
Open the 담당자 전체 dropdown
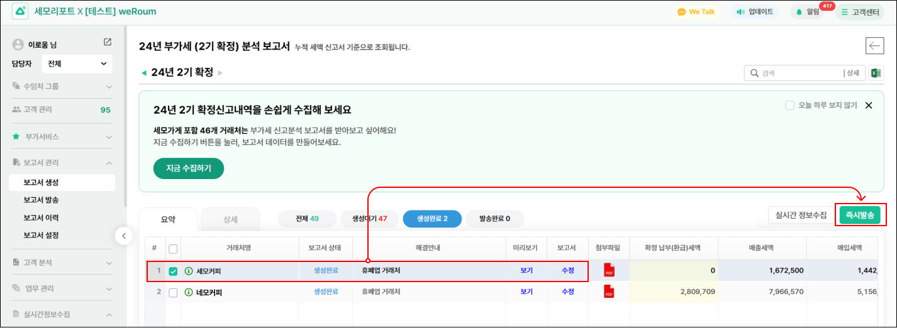coord(77,63)
